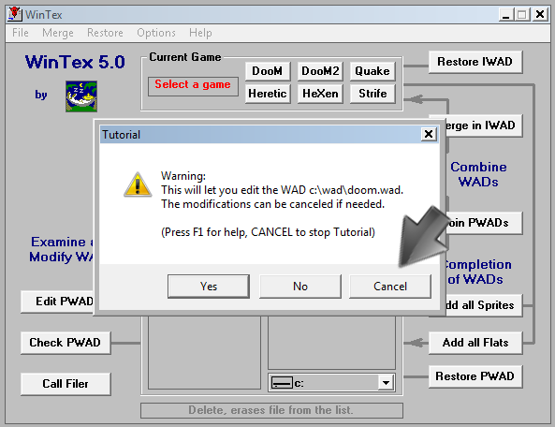Open the Restore menu
This screenshot has height=427, width=555.
tap(105, 33)
